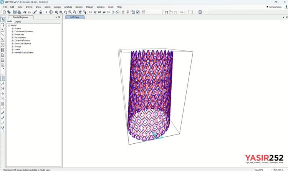The width and height of the screenshot is (288, 171).
Task: Expand the Foundations tree node
Action: click(x=13, y=38)
